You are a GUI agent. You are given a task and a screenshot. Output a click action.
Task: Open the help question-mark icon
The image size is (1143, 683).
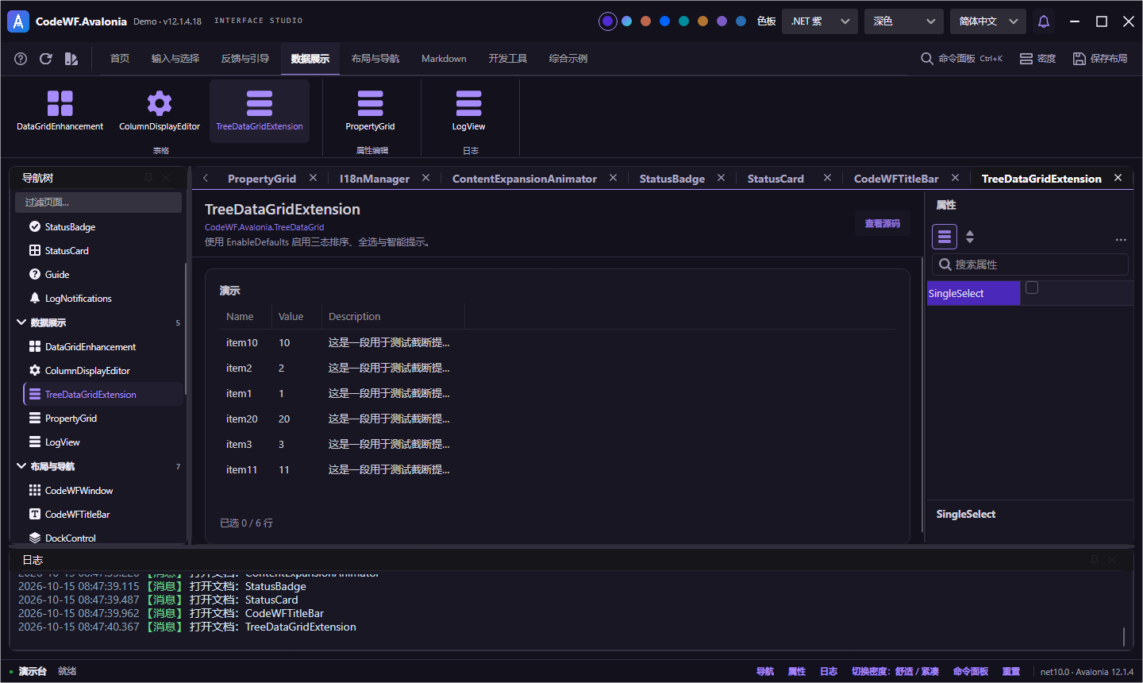point(21,59)
